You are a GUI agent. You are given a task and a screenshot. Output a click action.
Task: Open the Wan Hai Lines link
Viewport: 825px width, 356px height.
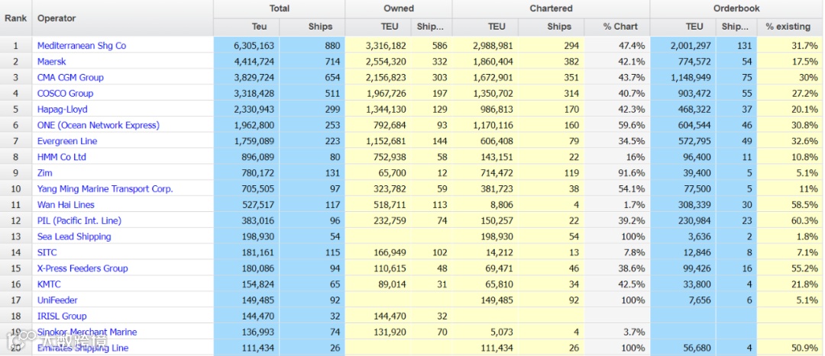click(66, 204)
